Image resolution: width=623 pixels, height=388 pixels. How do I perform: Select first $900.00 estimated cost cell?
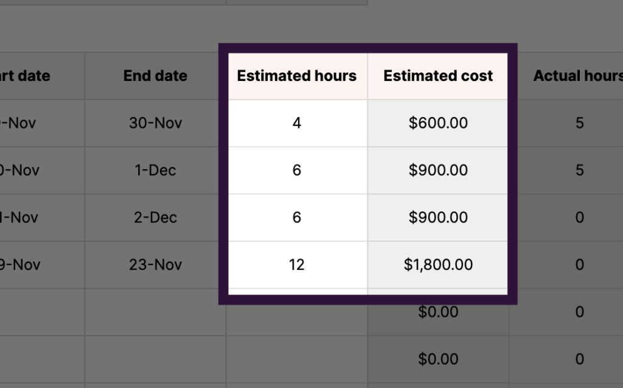pyautogui.click(x=438, y=171)
